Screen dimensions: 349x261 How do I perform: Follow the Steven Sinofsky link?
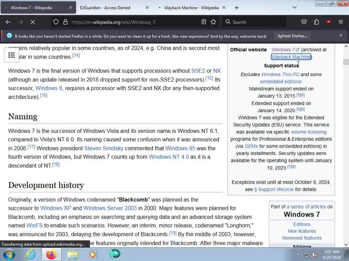tap(104, 148)
